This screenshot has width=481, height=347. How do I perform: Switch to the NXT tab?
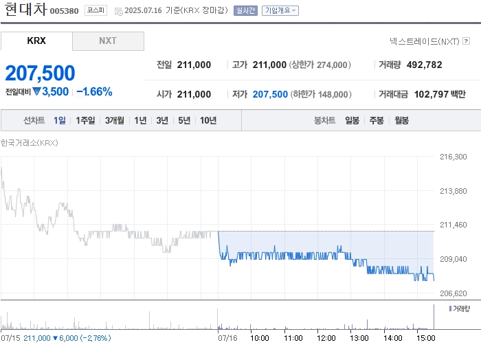pyautogui.click(x=108, y=41)
